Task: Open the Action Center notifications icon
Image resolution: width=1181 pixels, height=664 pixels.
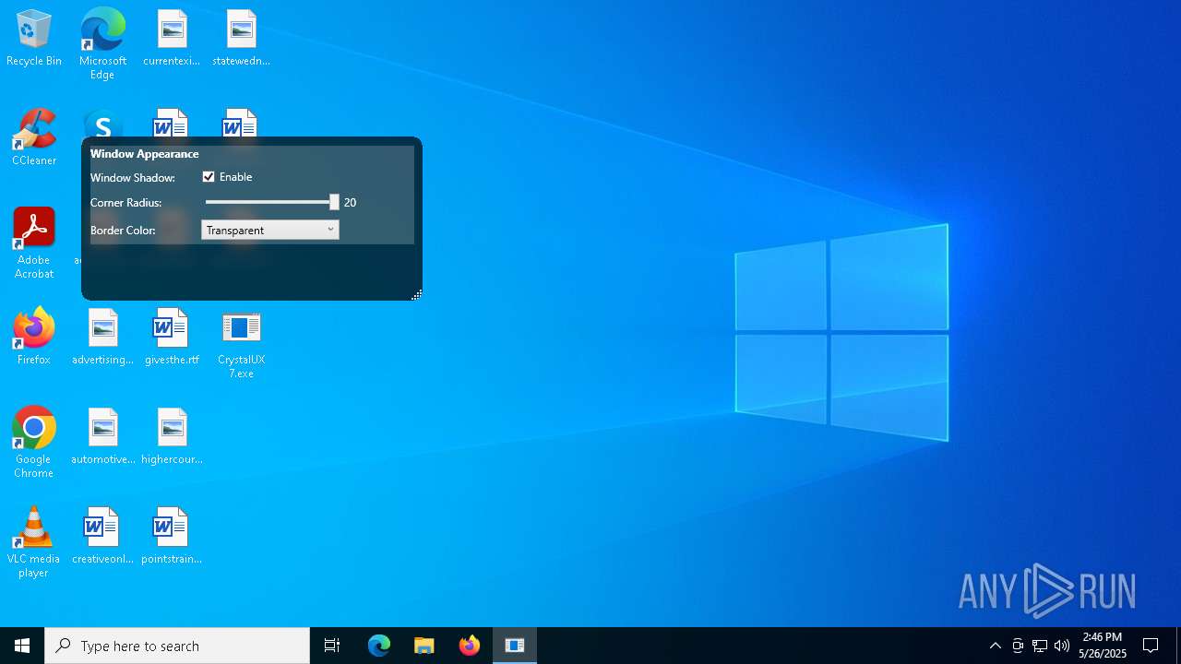Action: click(1151, 646)
